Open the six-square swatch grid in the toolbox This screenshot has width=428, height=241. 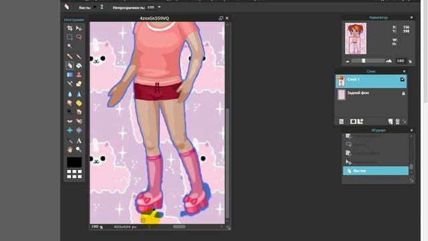point(74,174)
